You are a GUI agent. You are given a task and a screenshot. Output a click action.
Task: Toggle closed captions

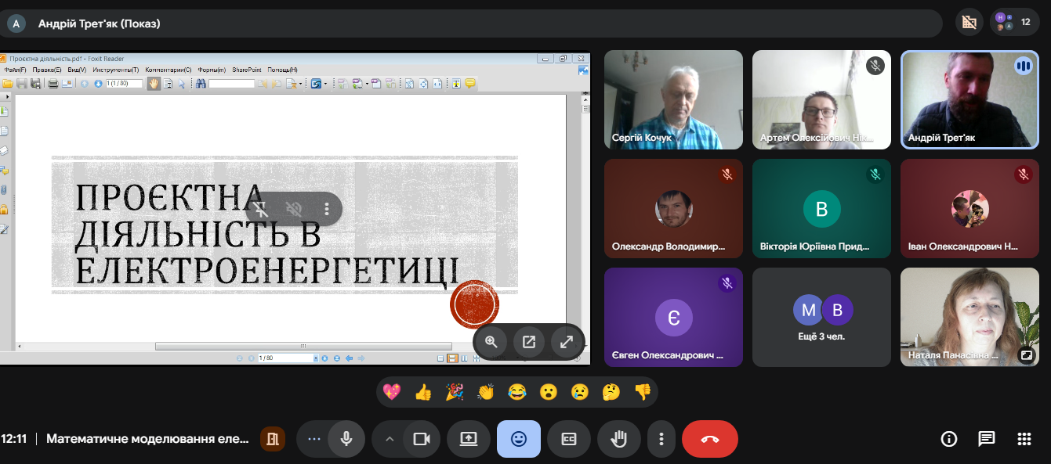(x=569, y=439)
